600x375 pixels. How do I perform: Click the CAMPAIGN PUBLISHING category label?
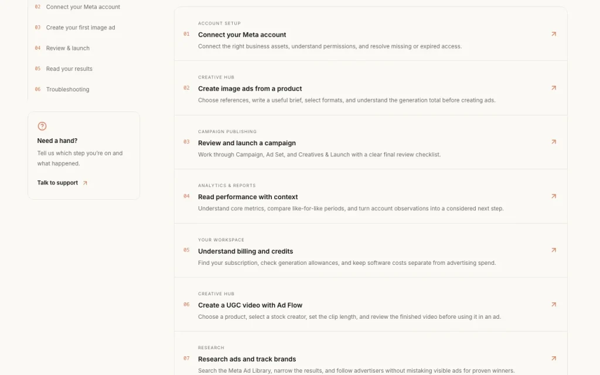227,132
